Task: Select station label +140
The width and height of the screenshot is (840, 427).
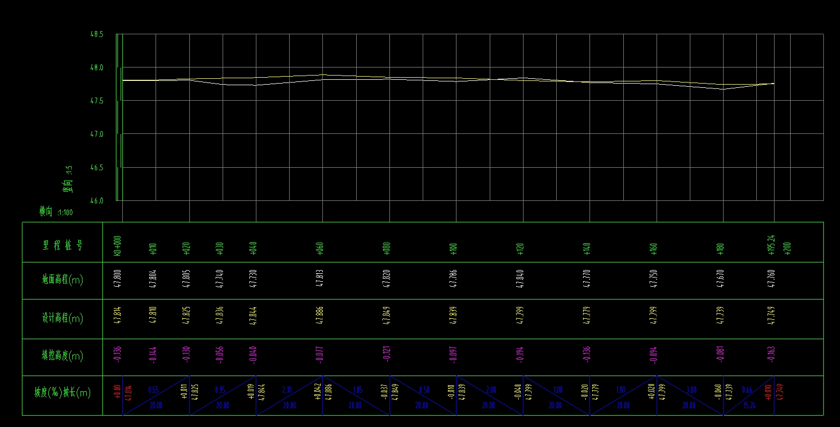Action: [587, 248]
